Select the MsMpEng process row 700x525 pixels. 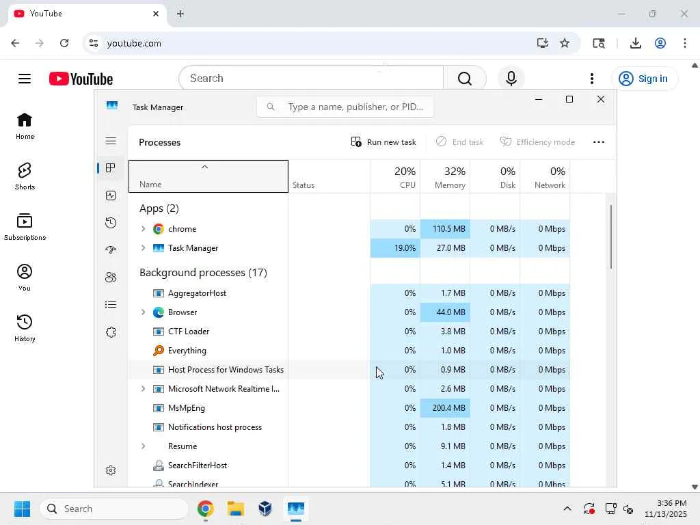pos(349,408)
